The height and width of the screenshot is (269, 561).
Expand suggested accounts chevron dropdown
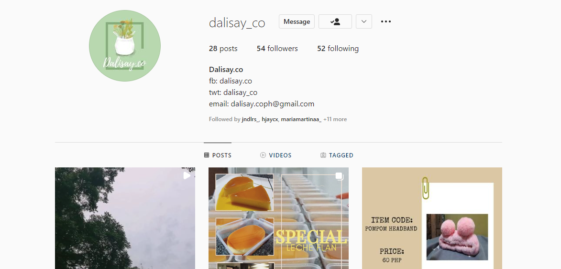click(x=364, y=21)
